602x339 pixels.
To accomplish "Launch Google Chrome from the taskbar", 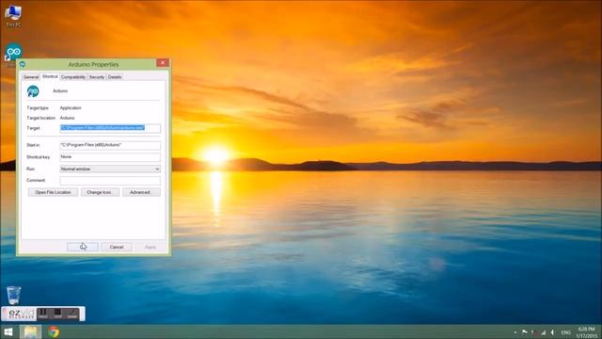I will click(x=54, y=331).
